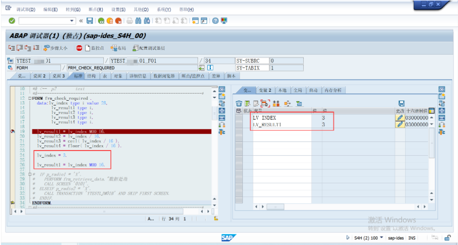Switch to the 断点/监控点 tab
This screenshot has height=245, width=458.
(x=193, y=76)
